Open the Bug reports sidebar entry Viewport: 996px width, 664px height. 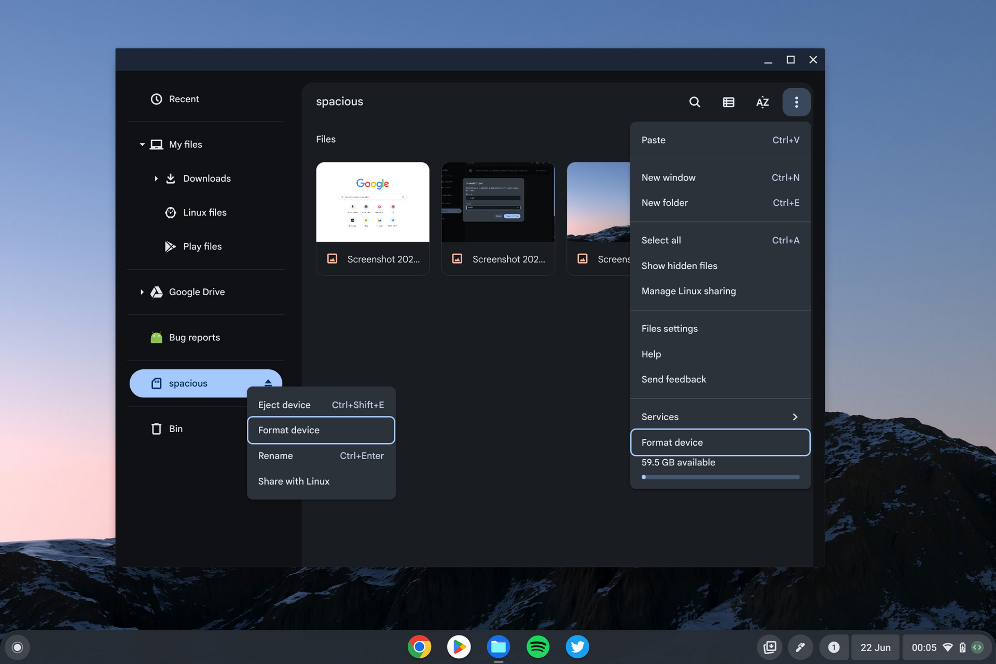(205, 338)
